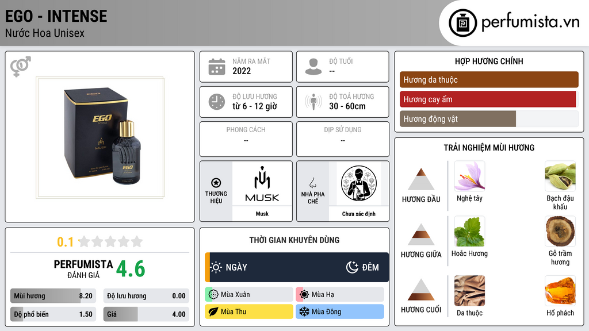Click the sillage icon for Độ toả hương
The image size is (589, 331).
pyautogui.click(x=313, y=102)
